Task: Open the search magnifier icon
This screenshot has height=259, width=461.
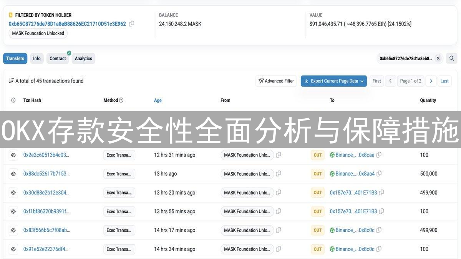Action: (x=452, y=58)
